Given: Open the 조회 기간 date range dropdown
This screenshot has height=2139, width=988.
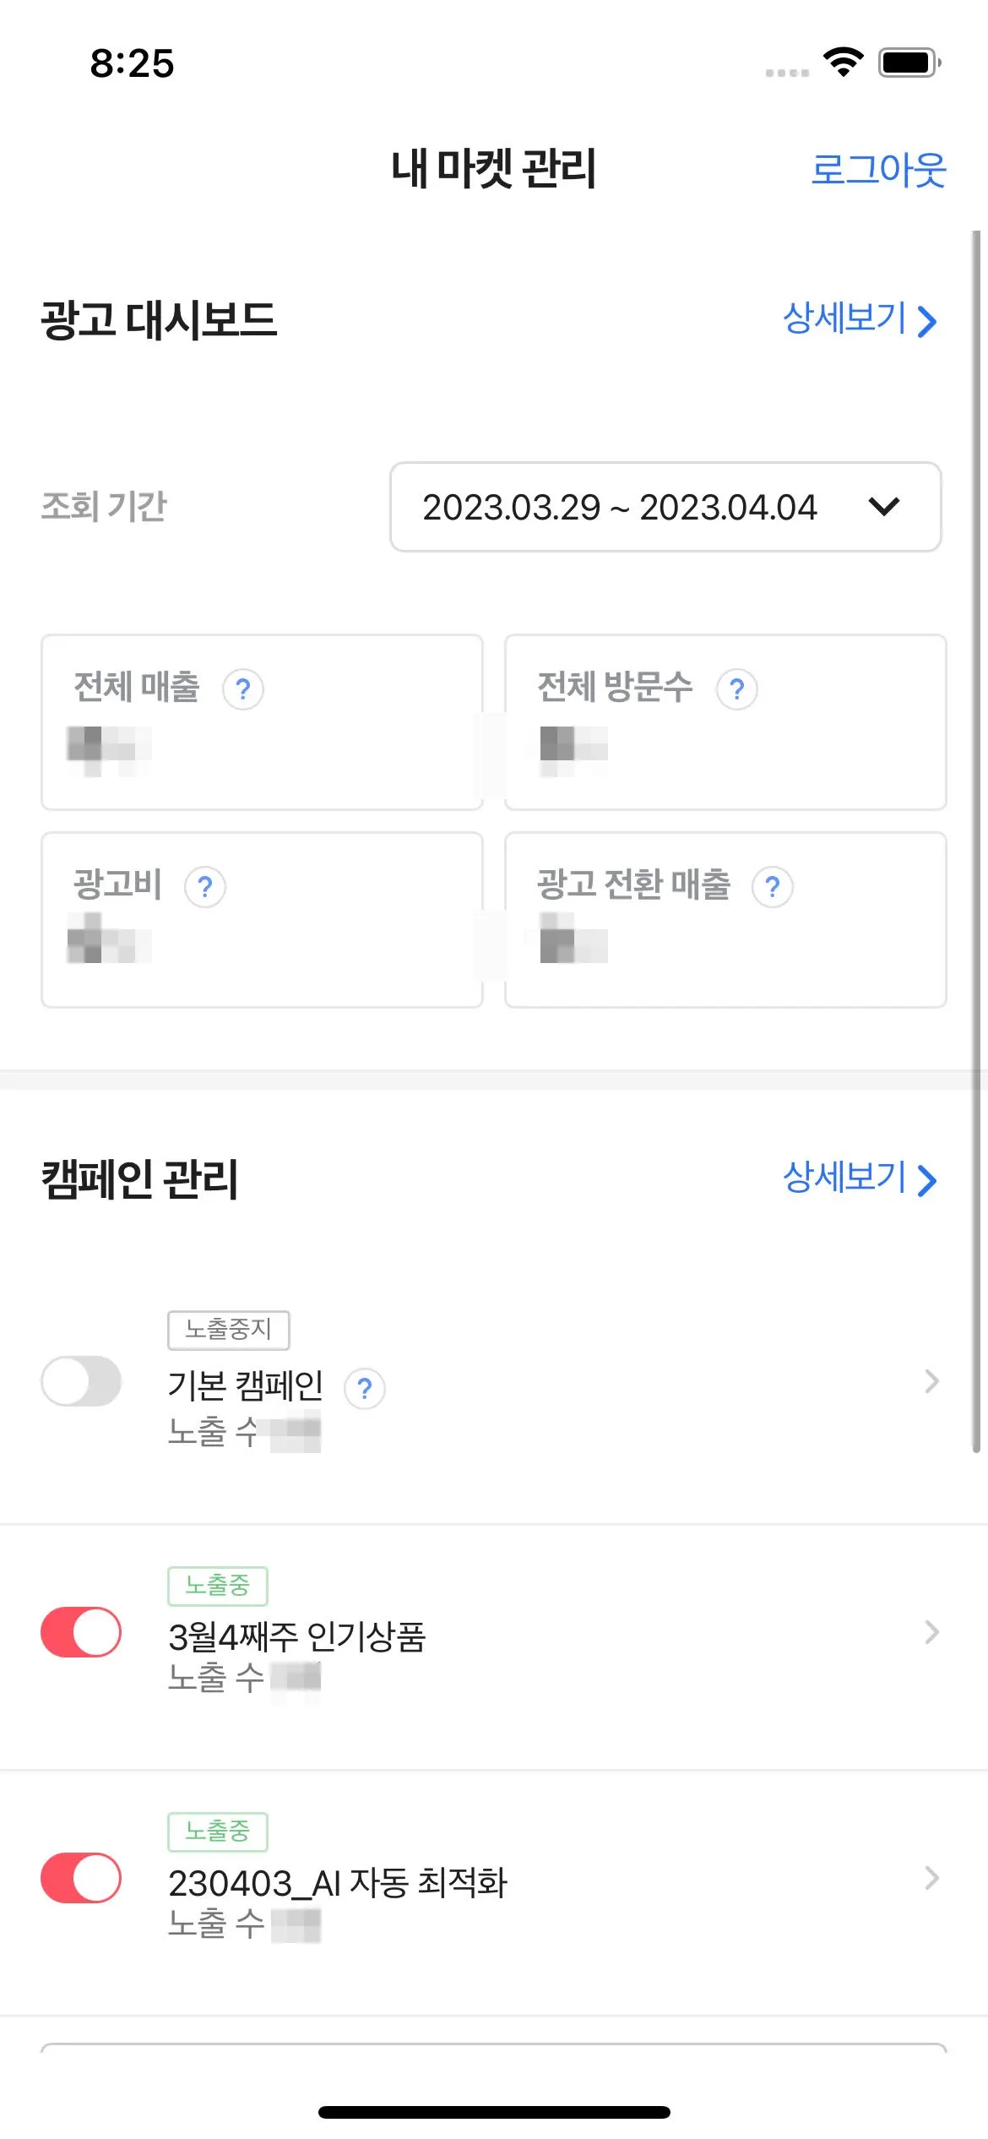Looking at the screenshot, I should pos(665,507).
